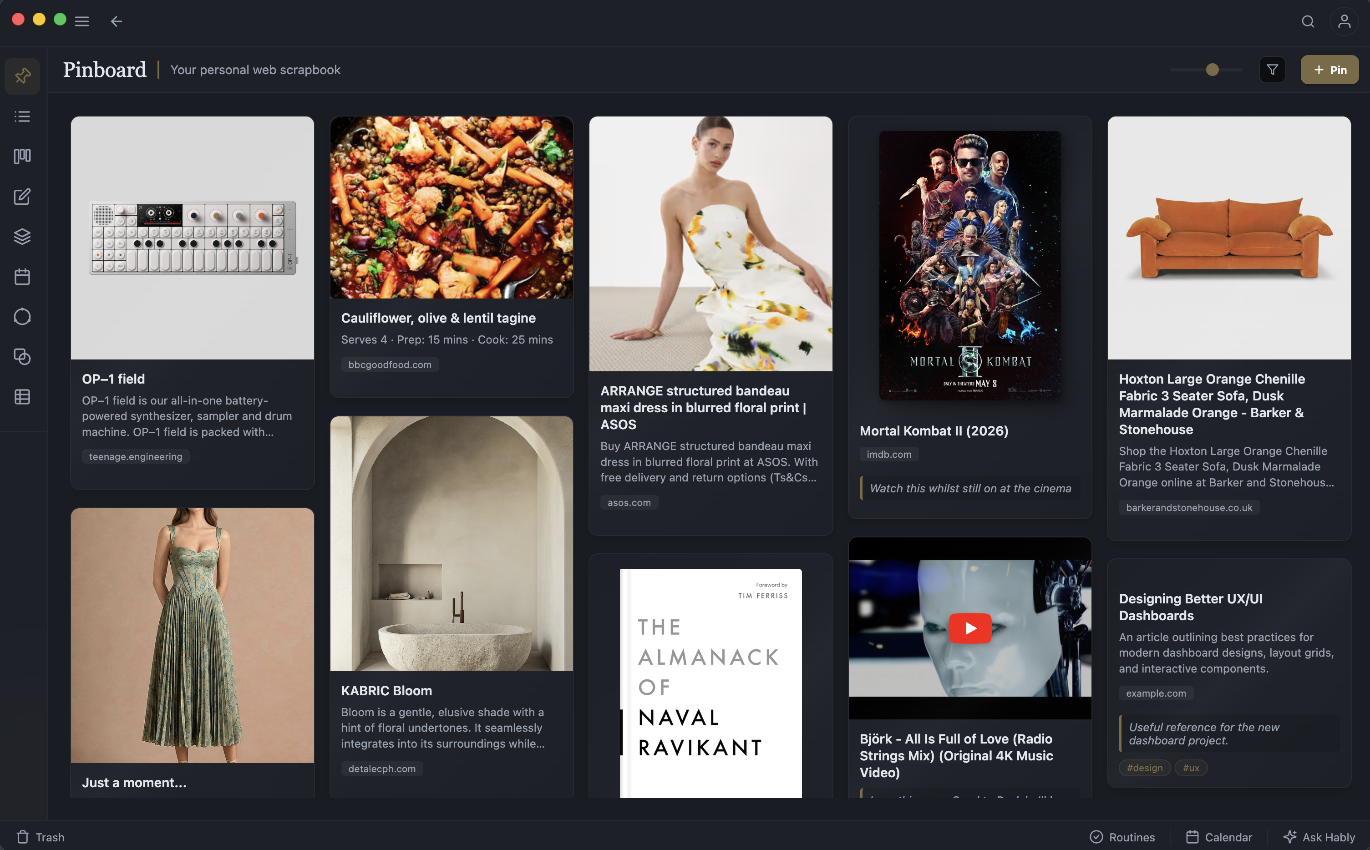Click the Pinboard page heading
The width and height of the screenshot is (1370, 850).
(105, 70)
